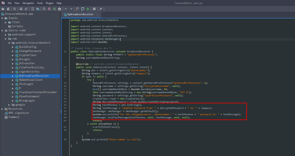Image resolution: width=295 pixels, height=156 pixels.
Task: Open the Comment search icon
Action: pyautogui.click(x=54, y=9)
